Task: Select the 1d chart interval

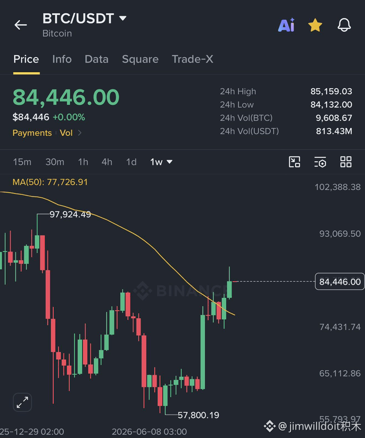Action: click(131, 162)
